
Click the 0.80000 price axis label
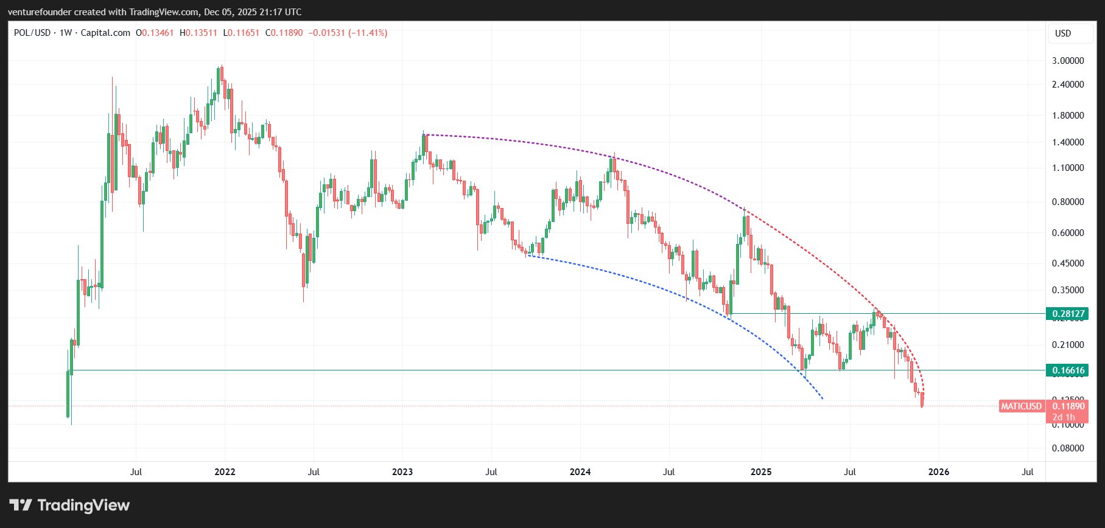pyautogui.click(x=1068, y=202)
